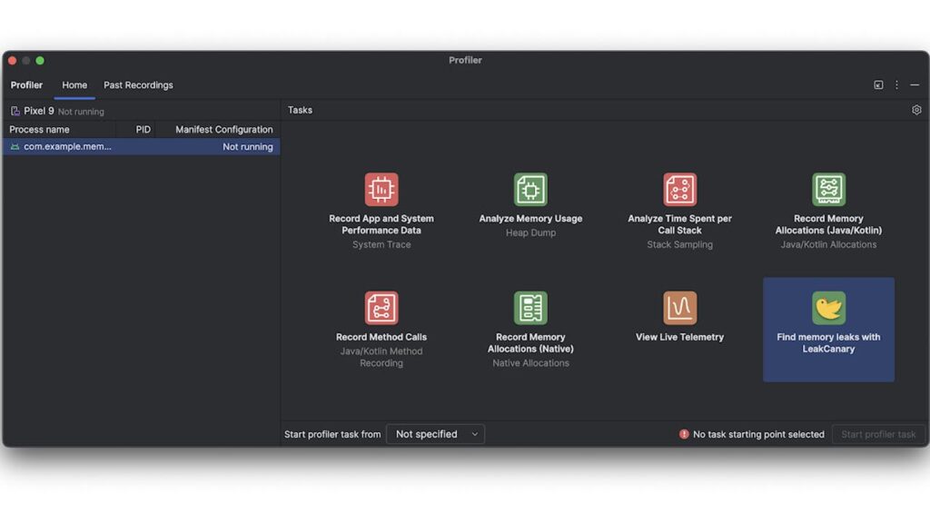Image resolution: width=930 pixels, height=523 pixels.
Task: Switch to the Past Recordings tab
Action: click(138, 85)
